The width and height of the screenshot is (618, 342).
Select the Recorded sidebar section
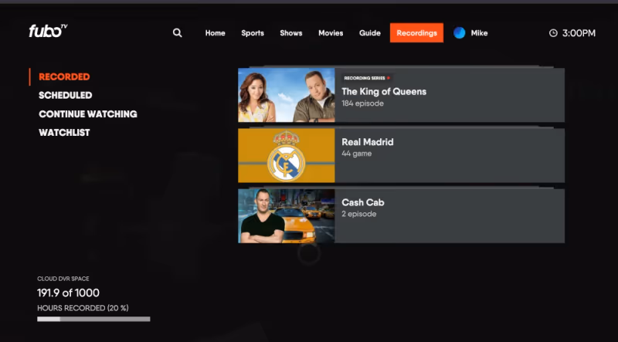[64, 77]
